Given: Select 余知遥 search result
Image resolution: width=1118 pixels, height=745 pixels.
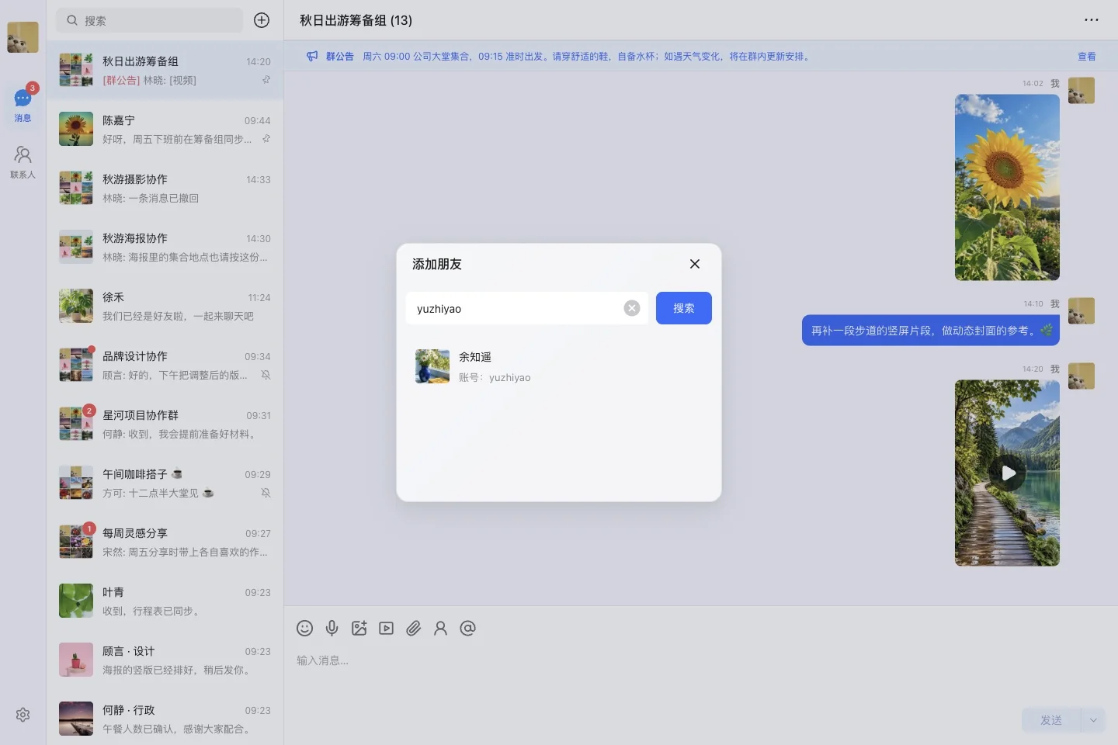Looking at the screenshot, I should tap(558, 366).
